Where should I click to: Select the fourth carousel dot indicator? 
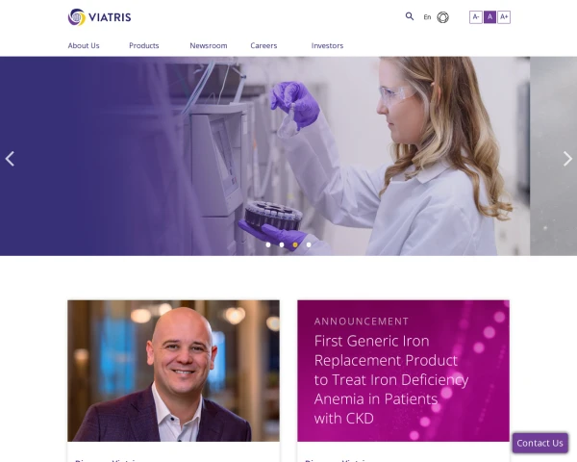(x=309, y=244)
